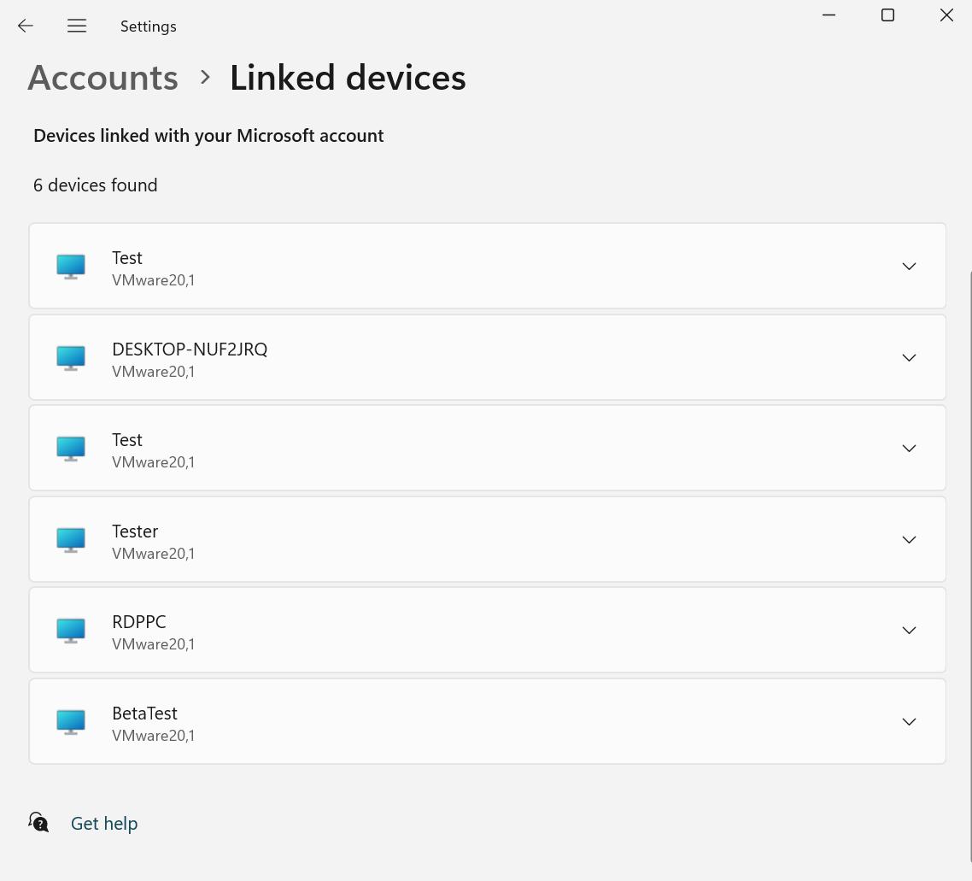
Task: Expand the first Test device entry
Action: coord(909,266)
